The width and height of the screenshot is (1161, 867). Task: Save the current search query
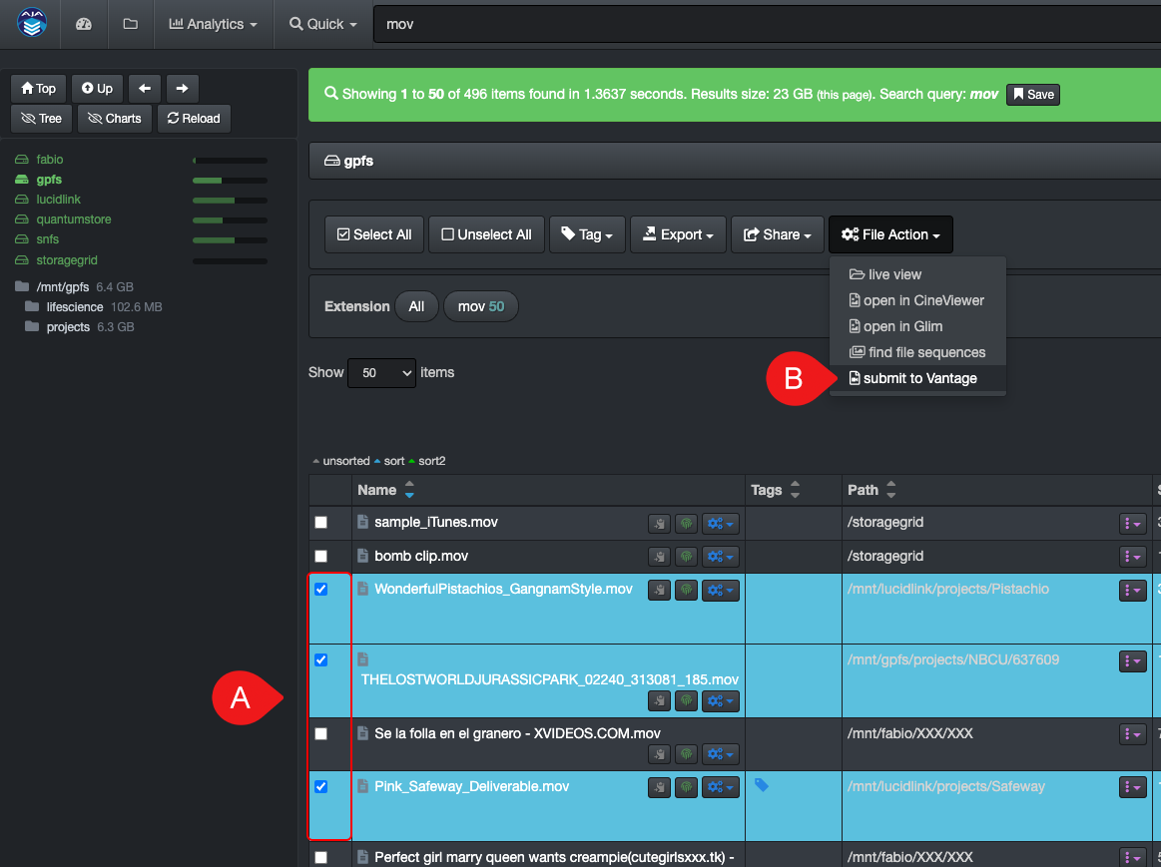coord(1032,94)
